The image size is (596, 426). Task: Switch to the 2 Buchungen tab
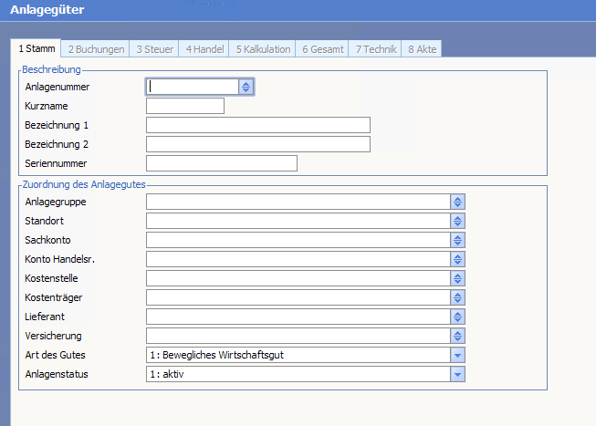click(x=96, y=49)
